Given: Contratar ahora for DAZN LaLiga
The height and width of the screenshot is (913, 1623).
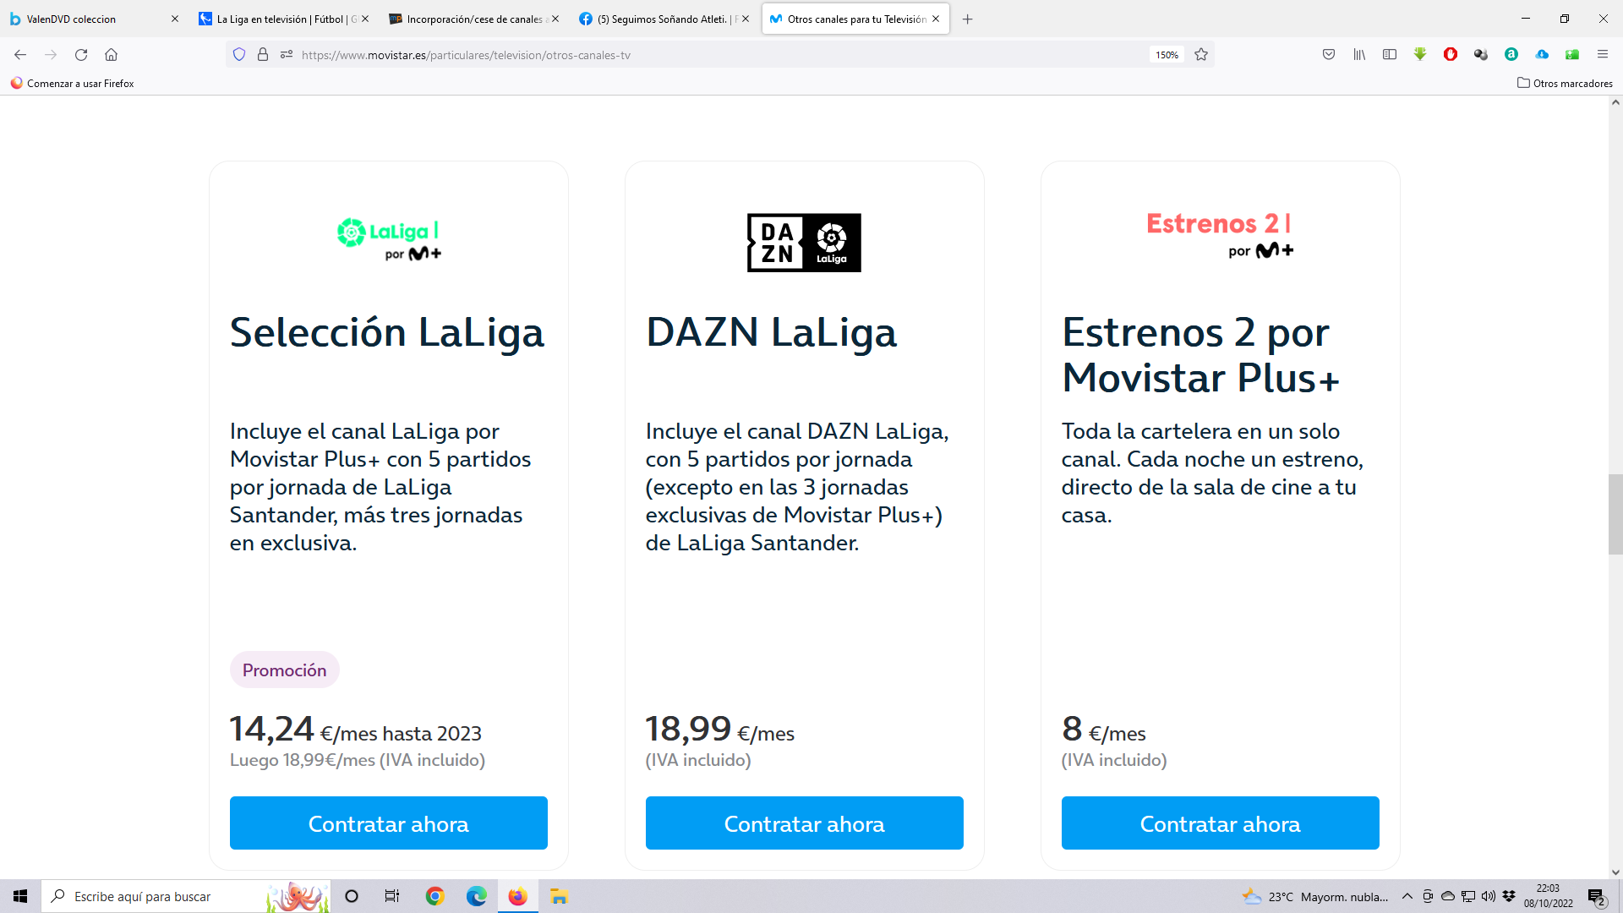Looking at the screenshot, I should (805, 823).
